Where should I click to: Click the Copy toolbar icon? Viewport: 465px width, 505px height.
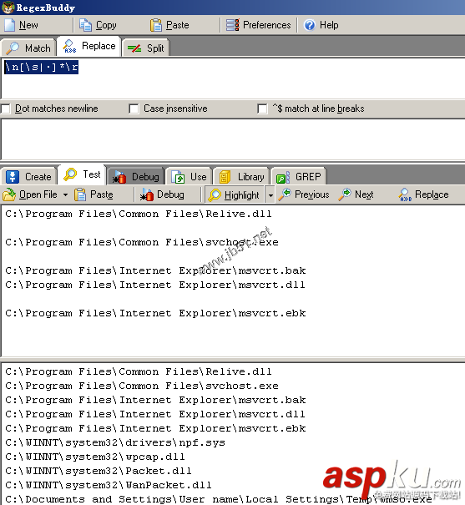86,25
